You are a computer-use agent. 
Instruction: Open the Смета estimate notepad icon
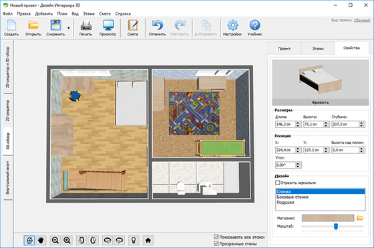point(133,25)
